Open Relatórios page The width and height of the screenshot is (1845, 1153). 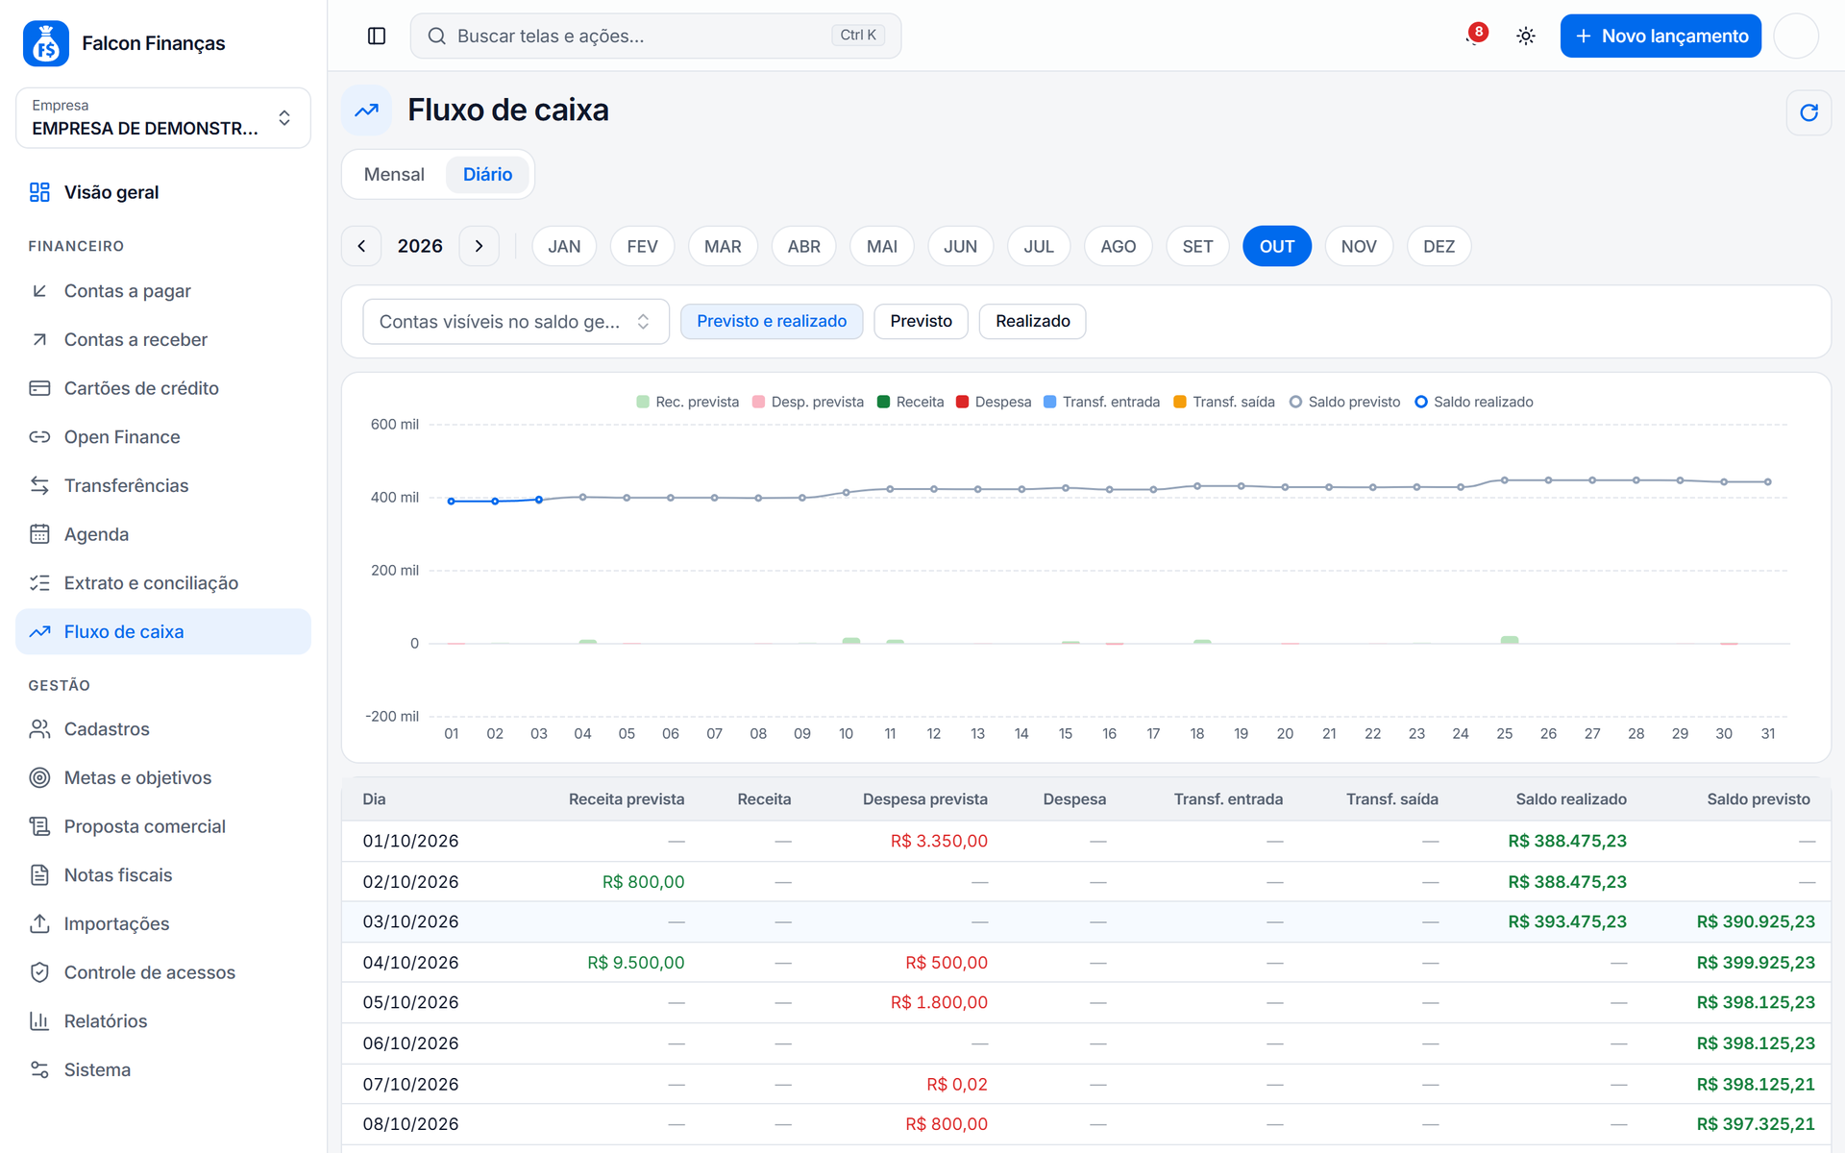coord(163,1021)
